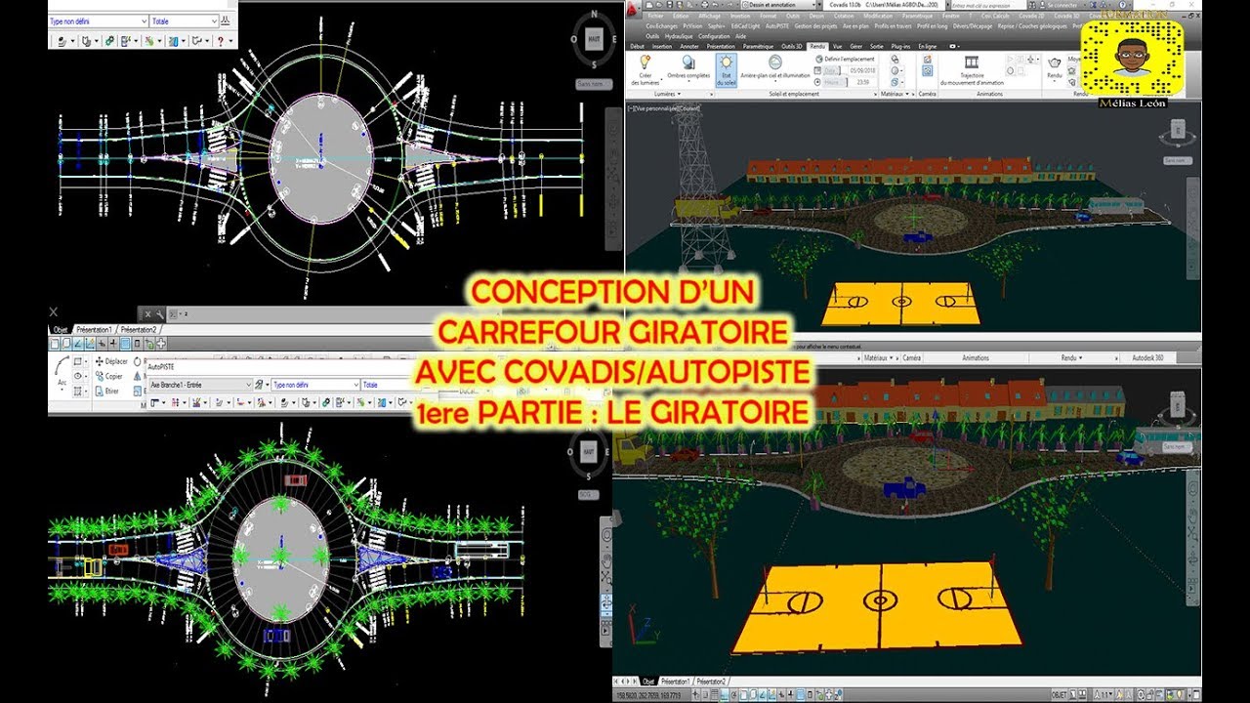Screen dimensions: 1250x703
Task: Select Présentation2 layout tab in bottom-right window
Action: coord(711,680)
